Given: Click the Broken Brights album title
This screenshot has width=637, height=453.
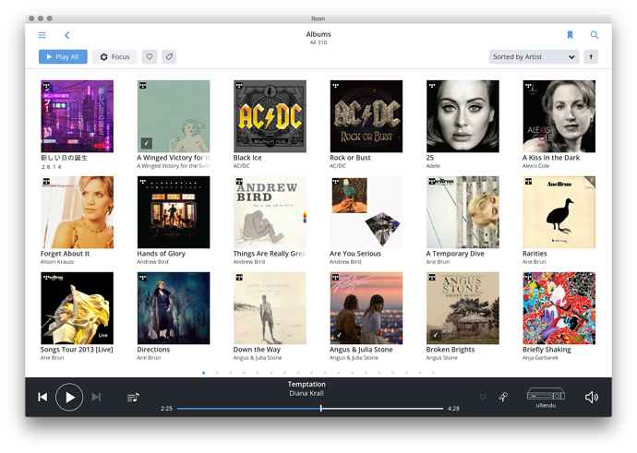Looking at the screenshot, I should tap(451, 350).
